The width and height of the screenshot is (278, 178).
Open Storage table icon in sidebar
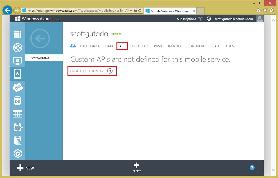click(17, 114)
